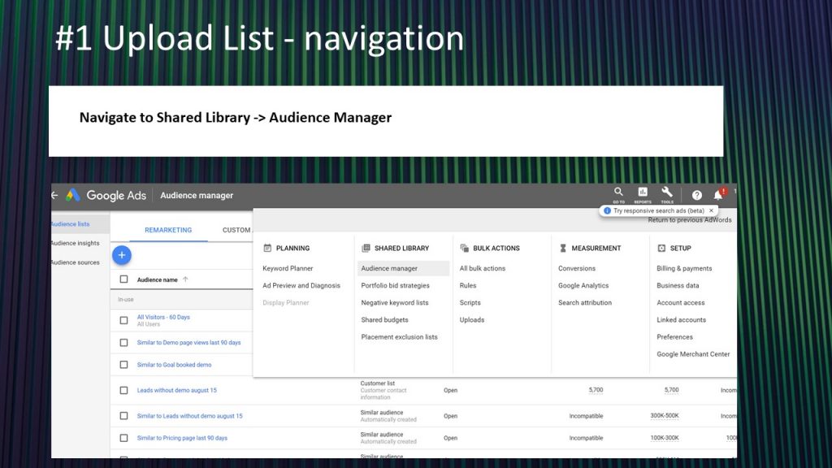
Task: Click the info icon in beta tip
Action: [607, 210]
